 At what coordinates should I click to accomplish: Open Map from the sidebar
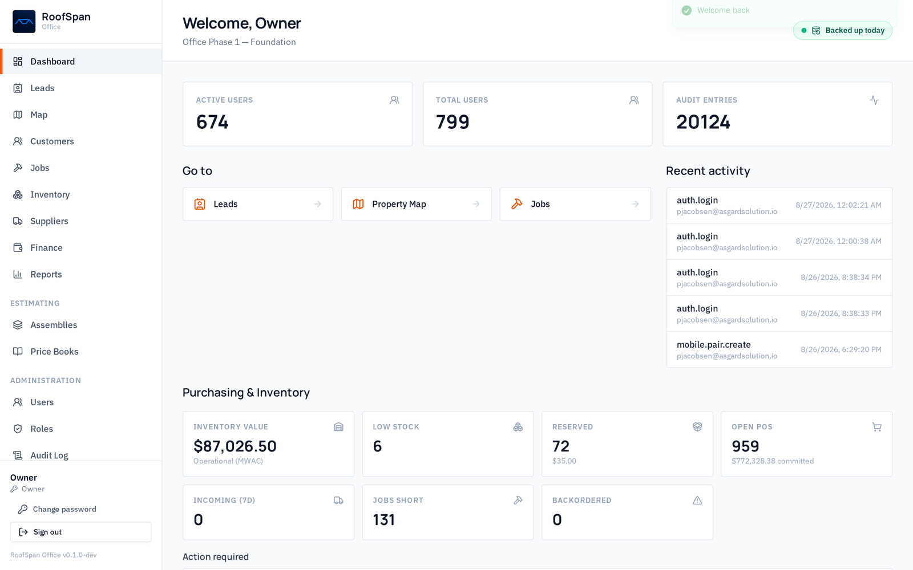click(x=81, y=115)
